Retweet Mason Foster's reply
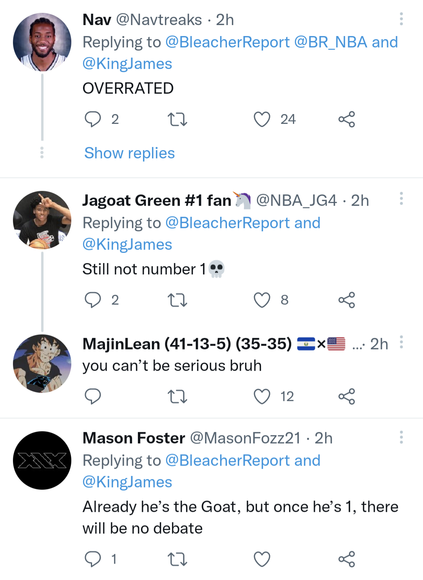423x580 pixels. (177, 559)
